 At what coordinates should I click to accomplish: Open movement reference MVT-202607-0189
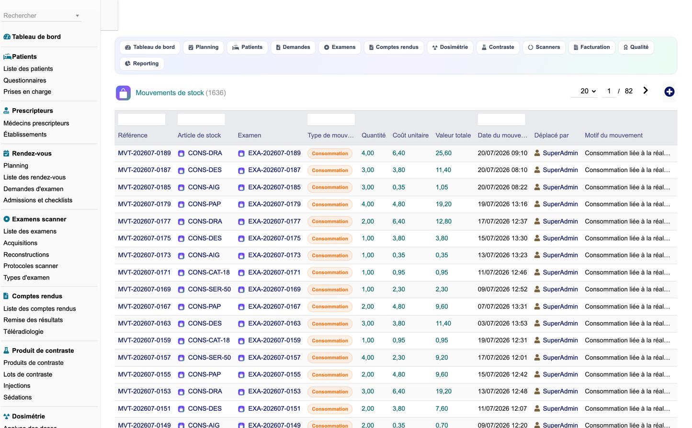click(144, 153)
